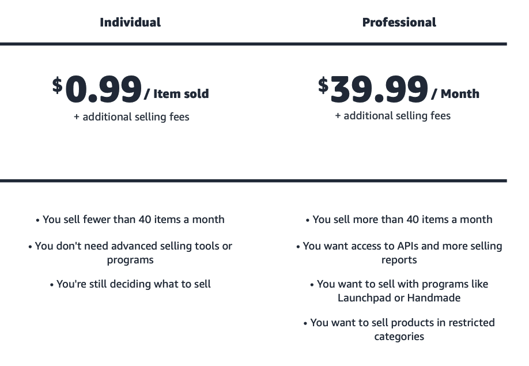Image resolution: width=529 pixels, height=366 pixels.
Task: Click the "/ Month" label
Action: 455,94
